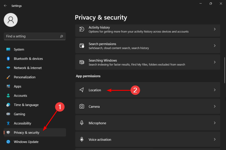
Task: Expand the Activity history chevron
Action: pyautogui.click(x=215, y=29)
